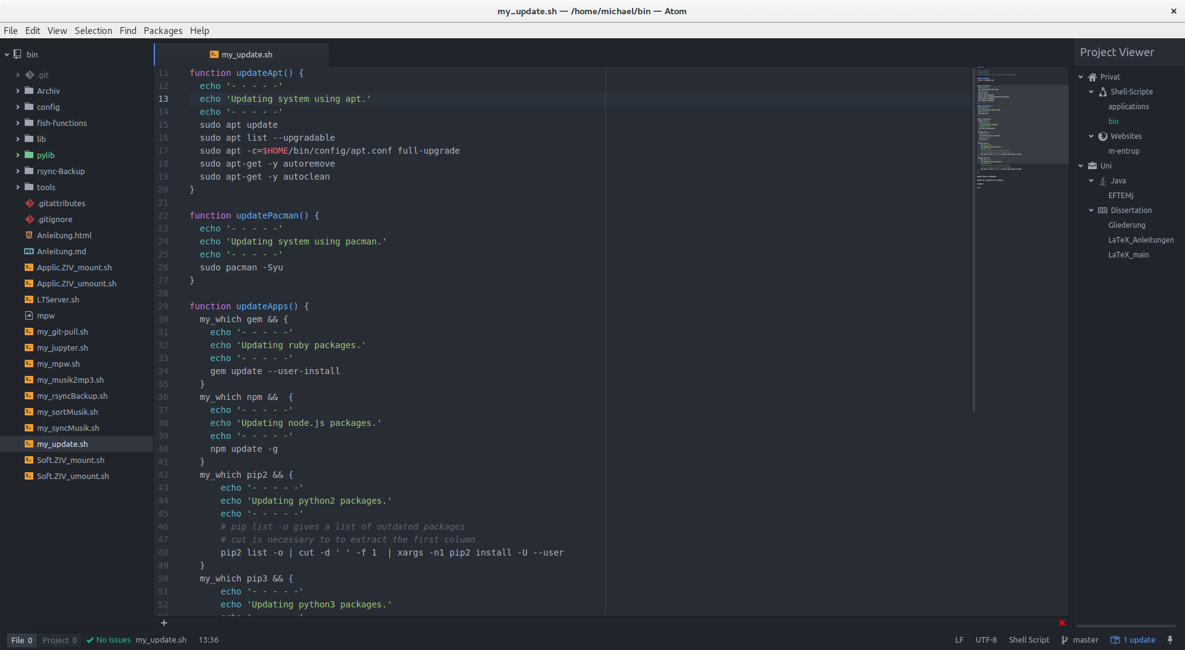Click the Privat home icon

tap(1092, 77)
